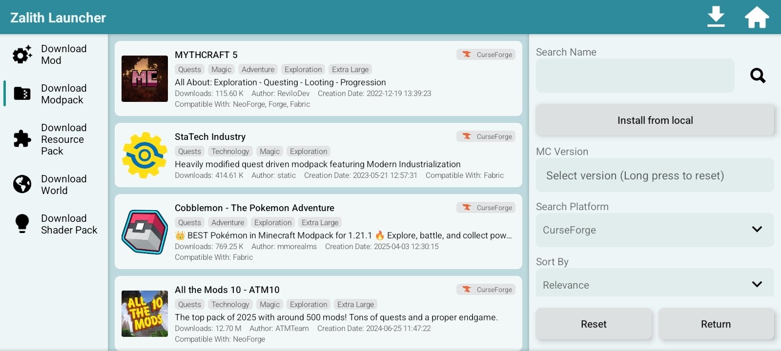Select the Download Resource Pack puzzle icon

[22, 139]
